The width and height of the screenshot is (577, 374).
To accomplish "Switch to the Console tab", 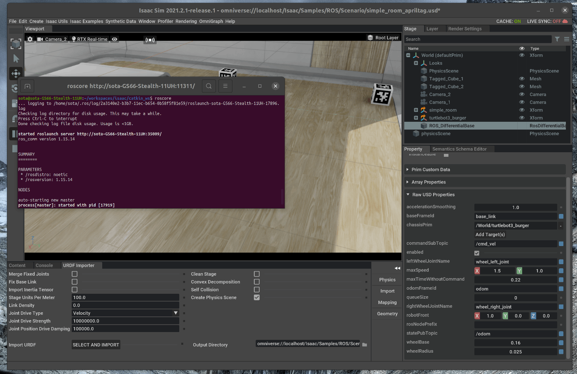I will pyautogui.click(x=44, y=265).
